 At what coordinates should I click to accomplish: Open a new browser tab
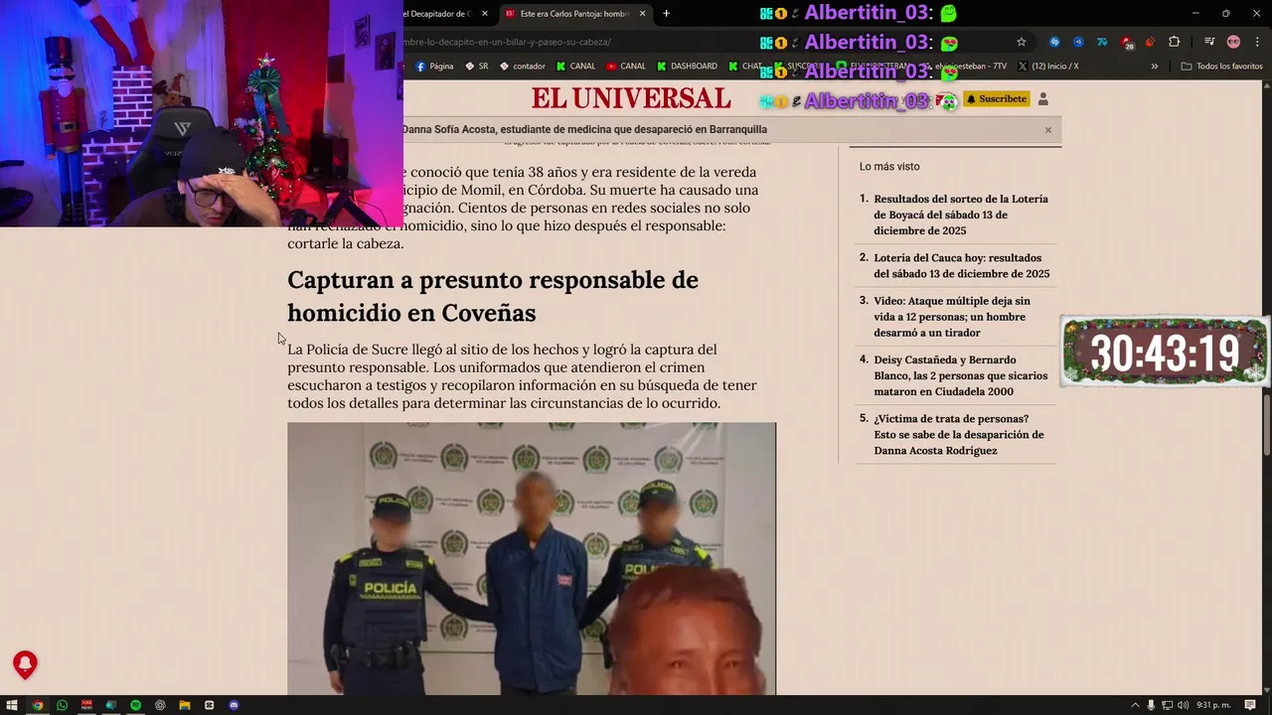tap(666, 14)
